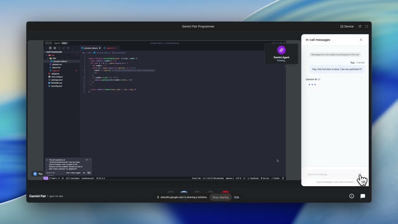The width and height of the screenshot is (398, 224).
Task: Click Yes in the git notification
Action: tap(89, 173)
